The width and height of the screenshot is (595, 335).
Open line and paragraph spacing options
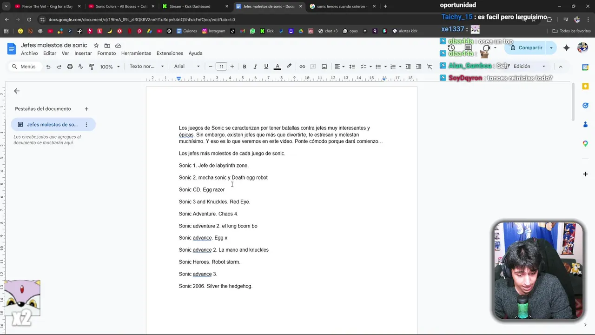(352, 67)
